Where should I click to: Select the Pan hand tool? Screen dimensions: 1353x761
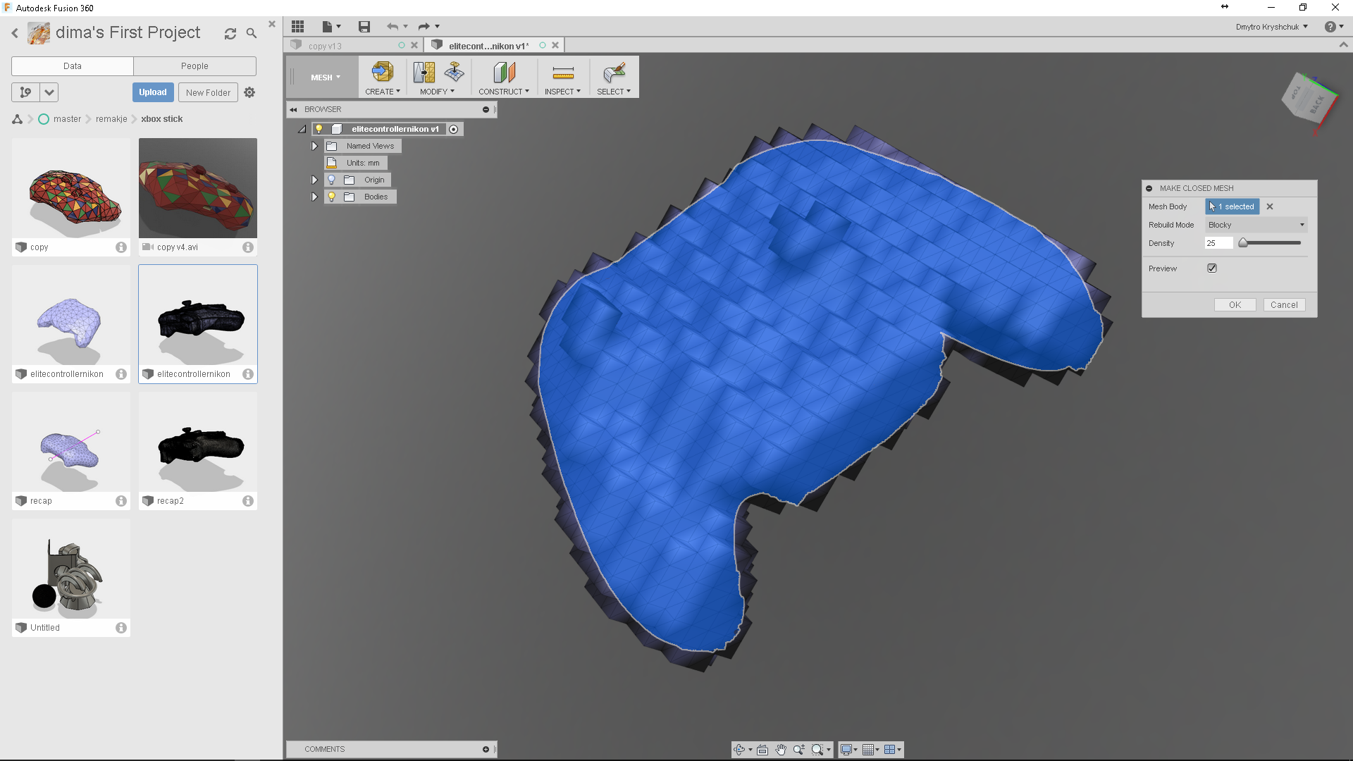pos(781,750)
